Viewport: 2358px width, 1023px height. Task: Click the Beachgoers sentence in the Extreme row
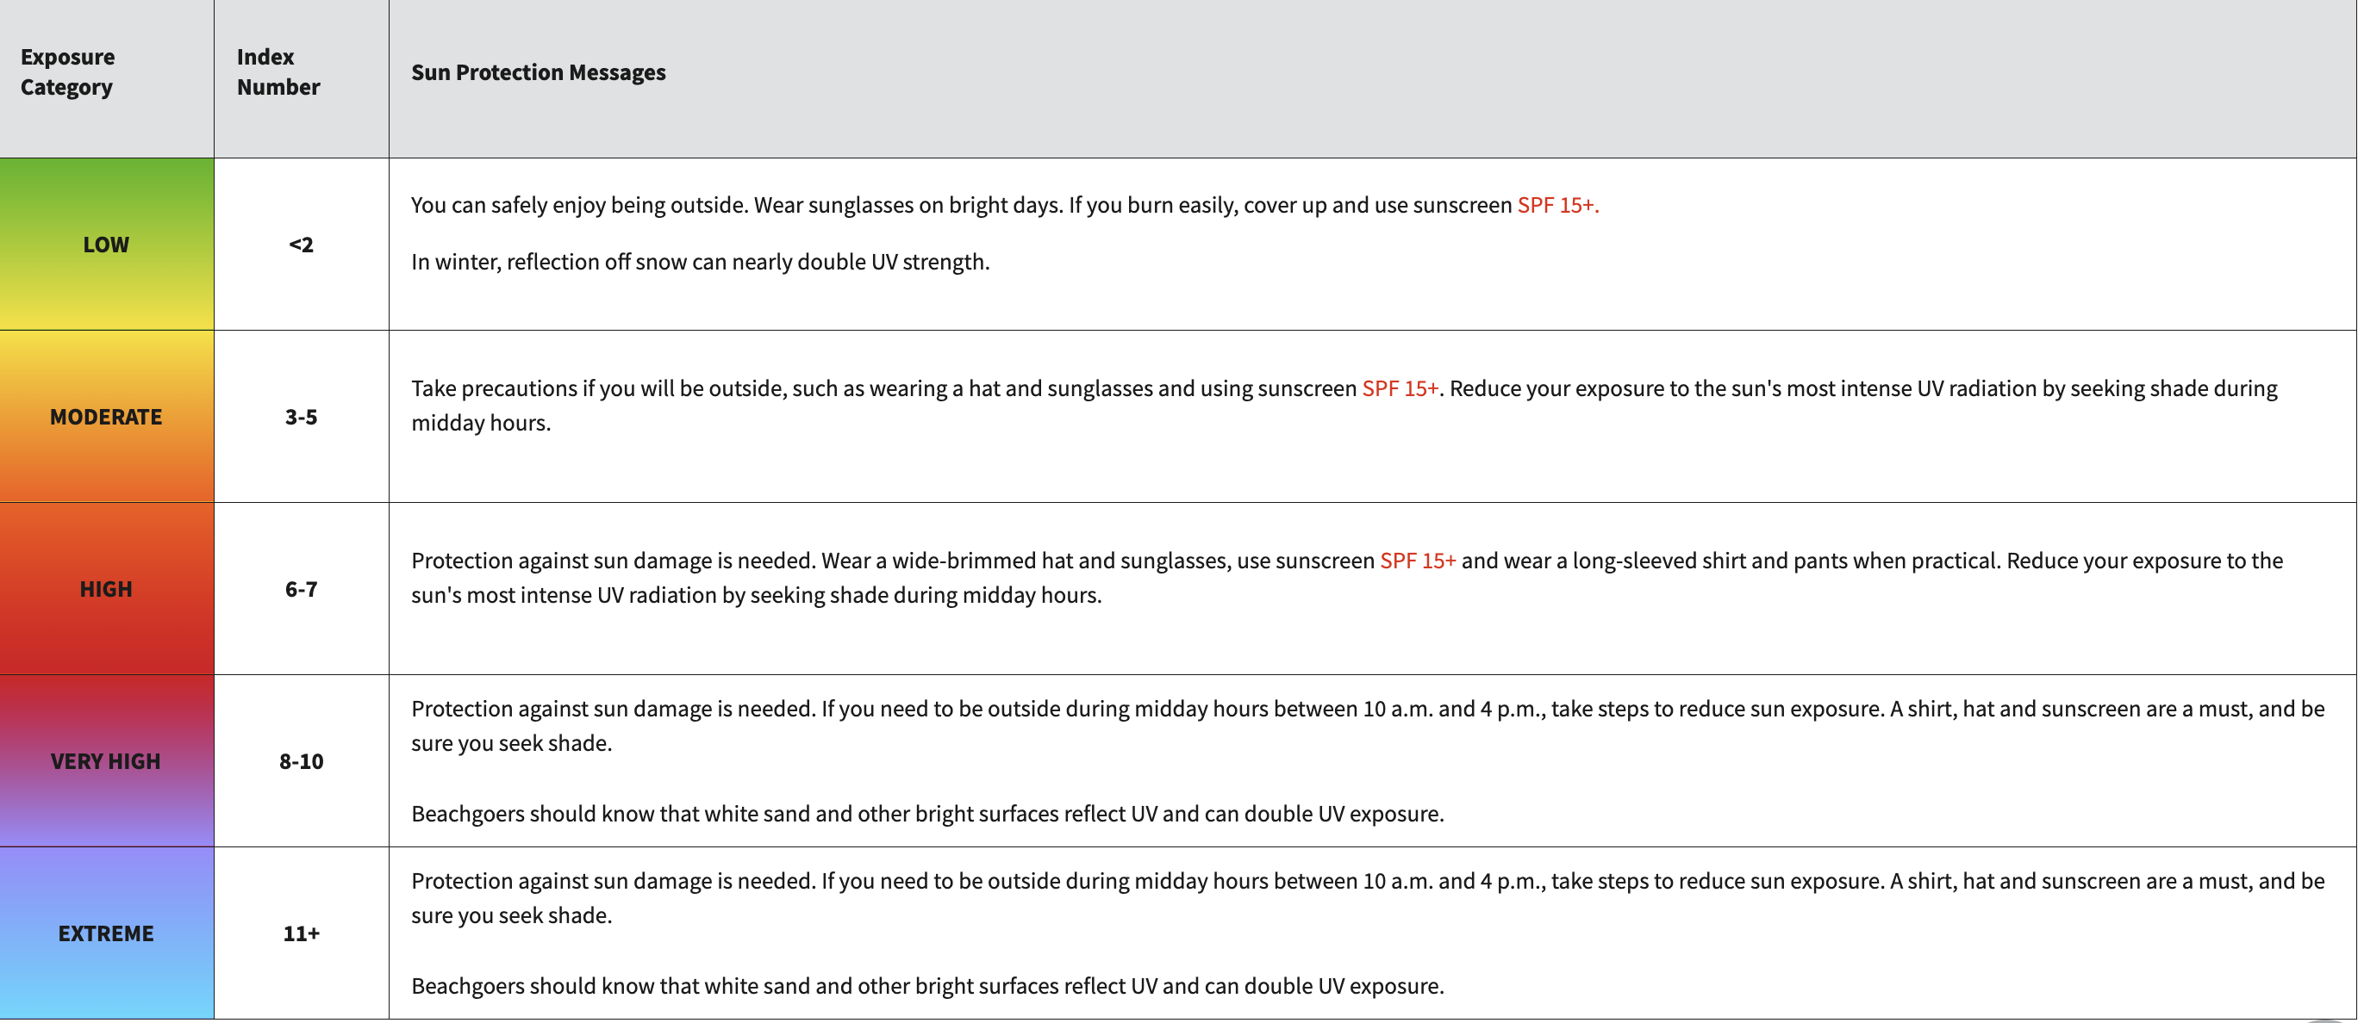pos(927,985)
